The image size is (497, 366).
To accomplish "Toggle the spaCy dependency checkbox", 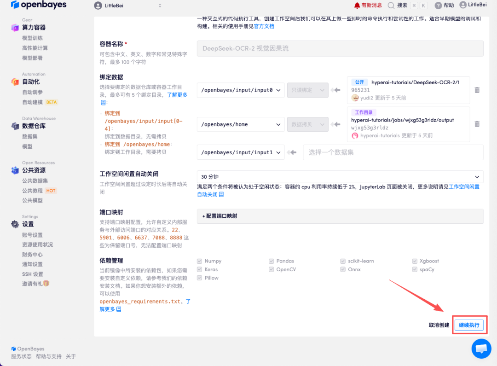I will (x=415, y=270).
